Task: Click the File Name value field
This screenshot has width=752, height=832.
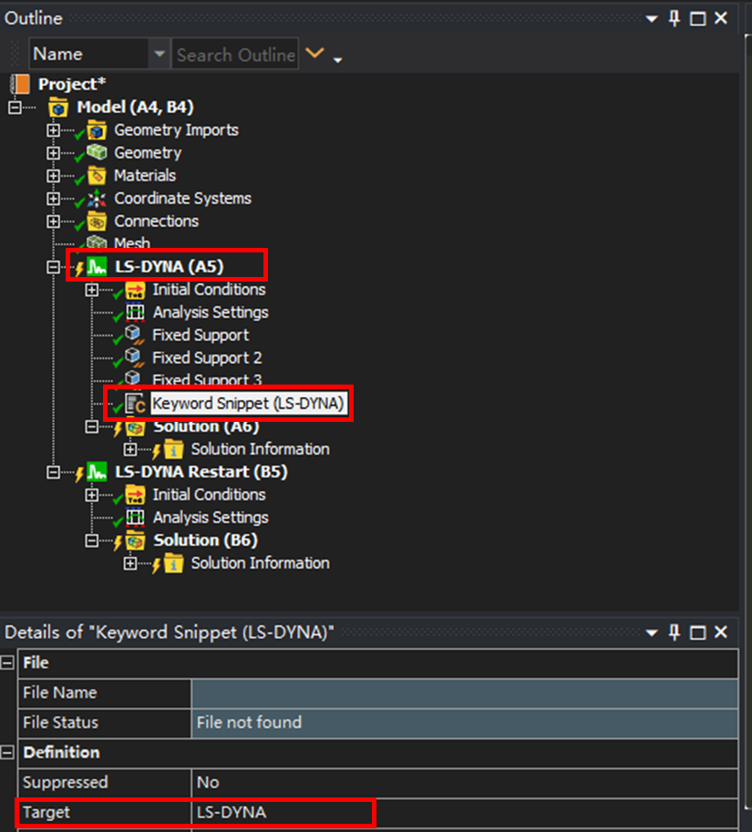Action: click(464, 693)
